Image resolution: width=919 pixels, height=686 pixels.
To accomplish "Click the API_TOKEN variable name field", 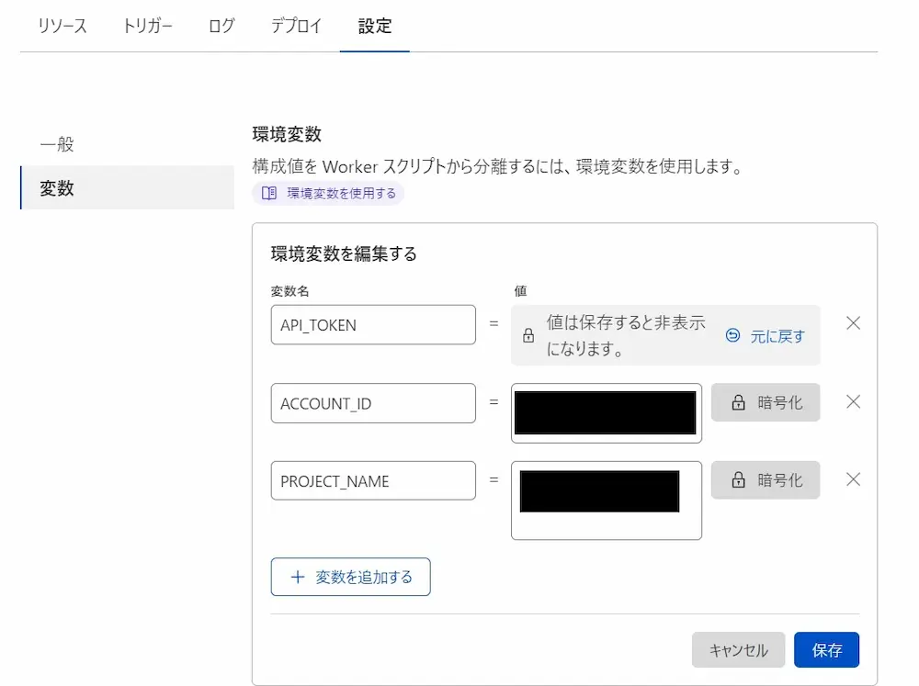I will coord(373,325).
